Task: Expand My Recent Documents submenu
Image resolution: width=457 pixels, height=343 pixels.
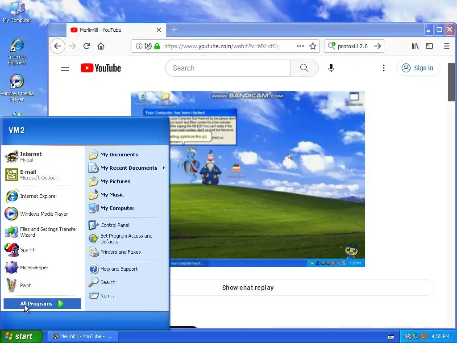Action: point(127,168)
